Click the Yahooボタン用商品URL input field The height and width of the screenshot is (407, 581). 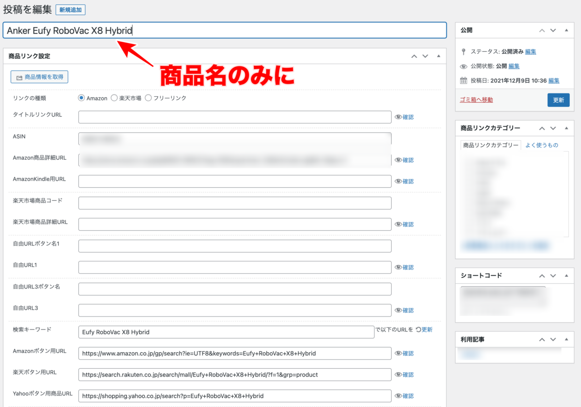235,396
